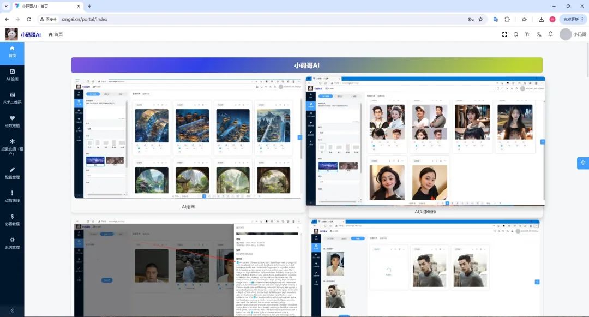Open the portrait prompt screenshot preview
Screen dimensions: 589x317
coord(188,268)
